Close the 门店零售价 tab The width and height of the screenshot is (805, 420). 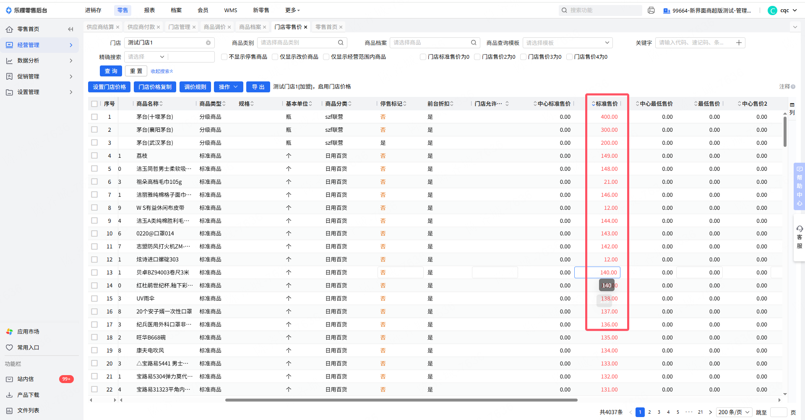click(306, 27)
